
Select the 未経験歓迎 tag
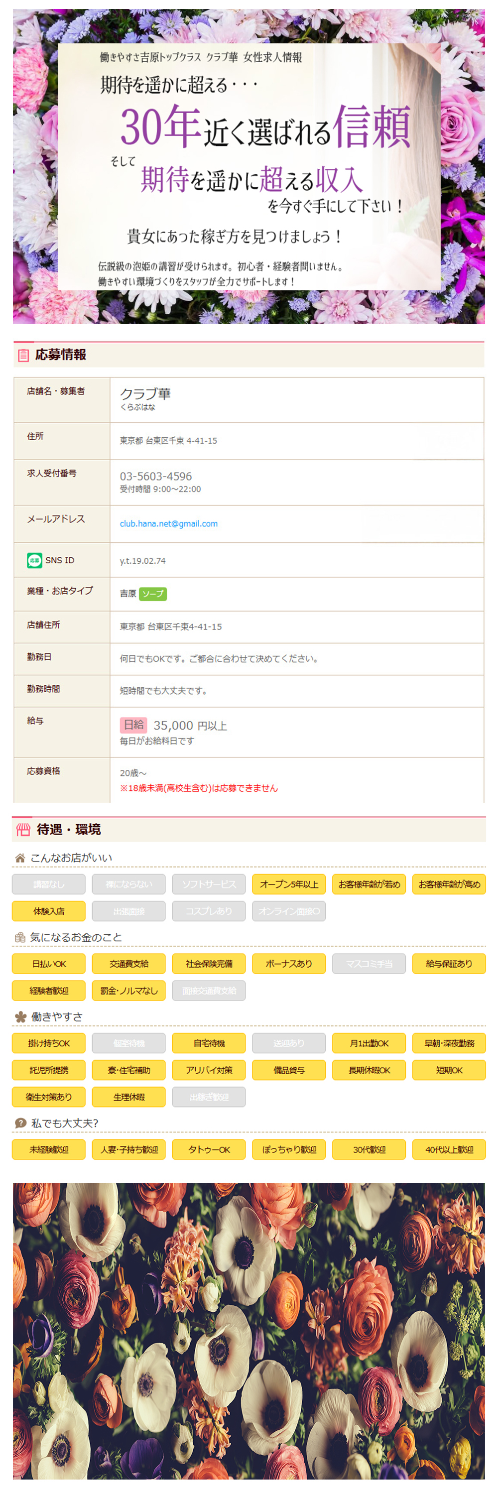click(49, 1149)
